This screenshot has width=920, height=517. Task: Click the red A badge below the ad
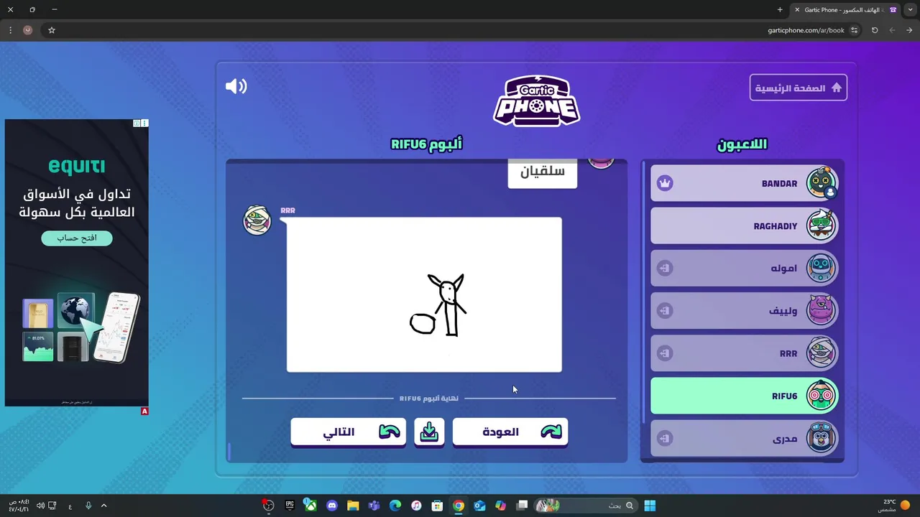click(144, 411)
